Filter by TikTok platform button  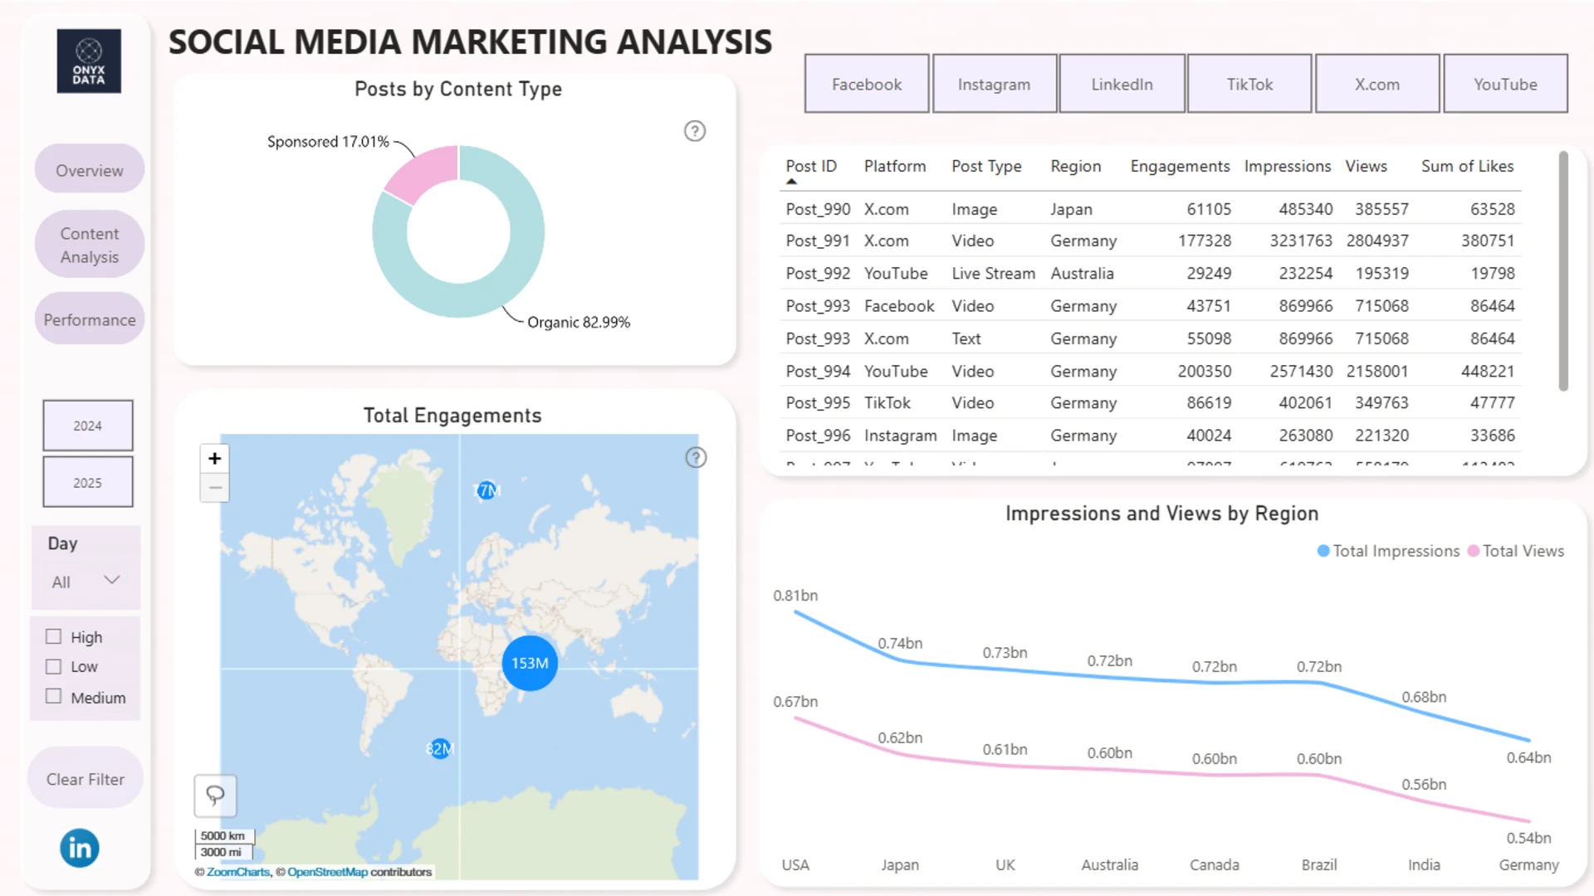pos(1249,84)
